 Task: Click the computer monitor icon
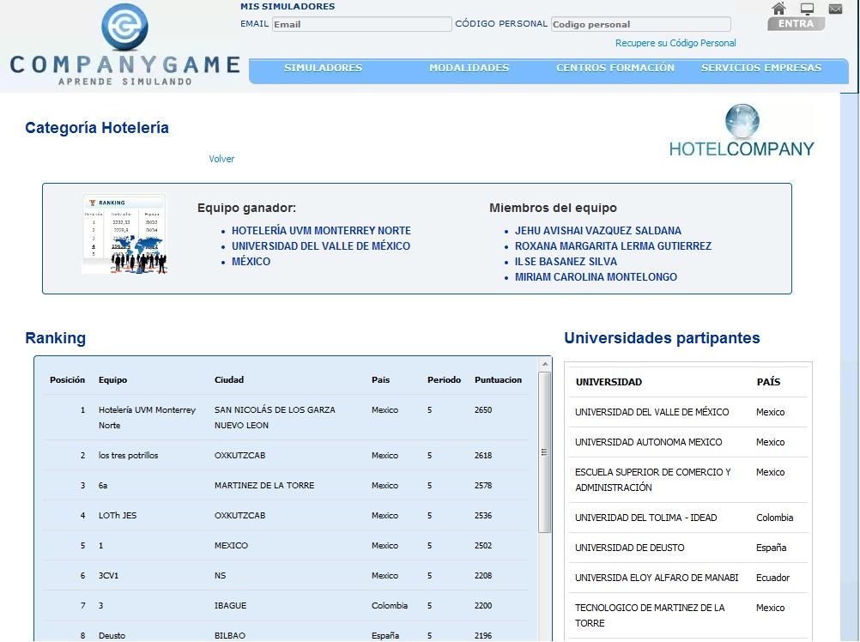pos(807,9)
